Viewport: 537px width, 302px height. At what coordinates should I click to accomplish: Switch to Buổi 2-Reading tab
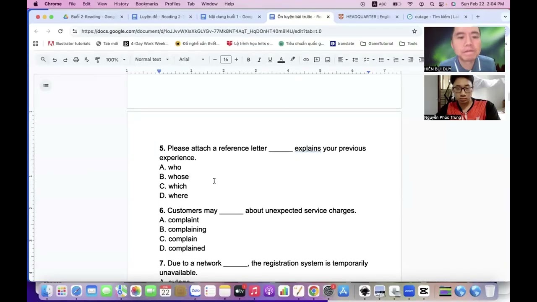(x=93, y=17)
